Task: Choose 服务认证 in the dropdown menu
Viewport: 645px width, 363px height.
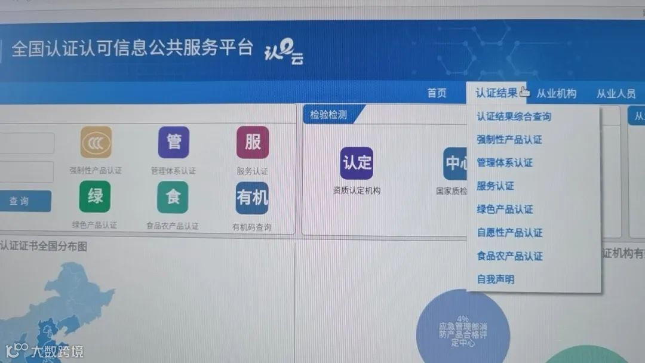Action: (x=495, y=186)
